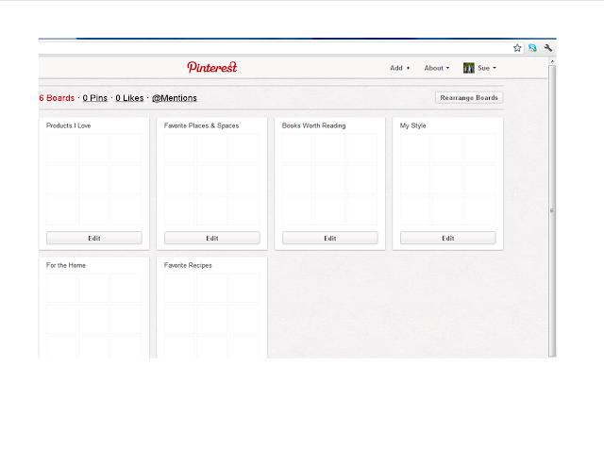The image size is (604, 466).
Task: Expand the About dropdown menu
Action: coord(436,68)
